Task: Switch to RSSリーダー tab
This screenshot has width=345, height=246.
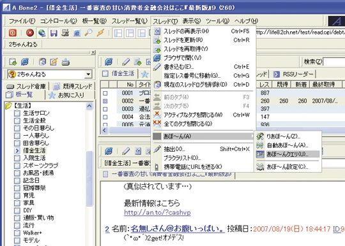Action: click(294, 74)
